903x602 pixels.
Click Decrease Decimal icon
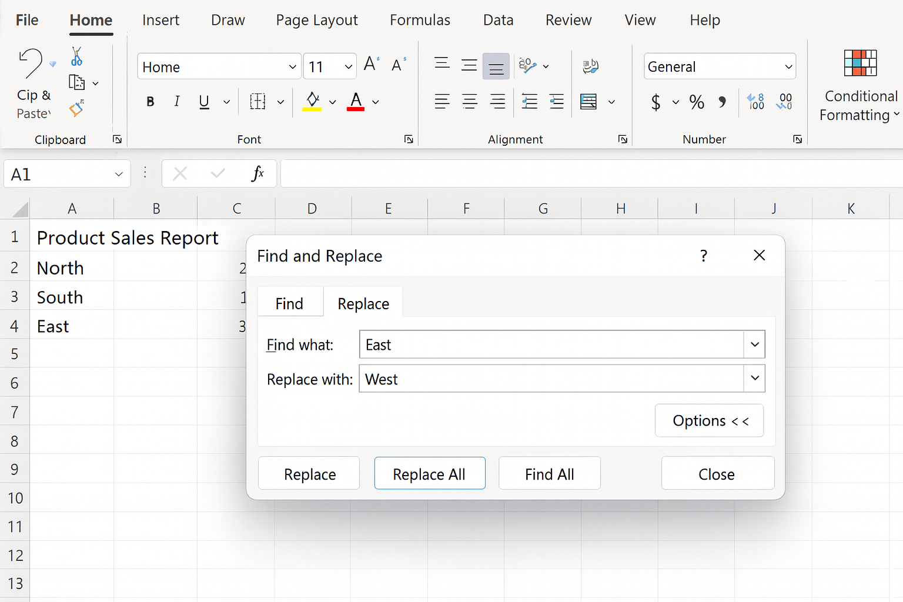[784, 102]
